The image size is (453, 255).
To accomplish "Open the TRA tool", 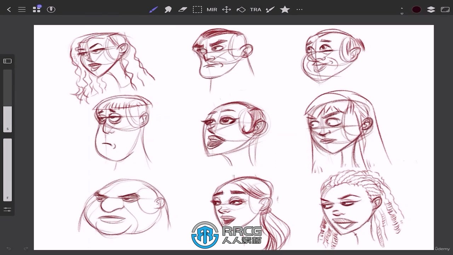I will point(256,10).
